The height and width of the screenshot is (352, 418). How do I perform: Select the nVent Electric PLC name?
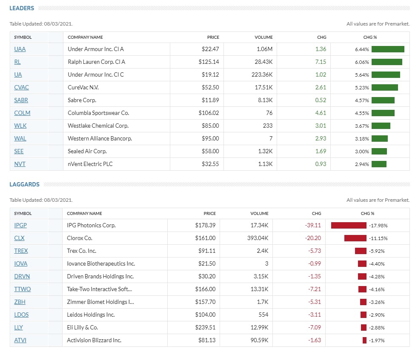[x=90, y=164]
